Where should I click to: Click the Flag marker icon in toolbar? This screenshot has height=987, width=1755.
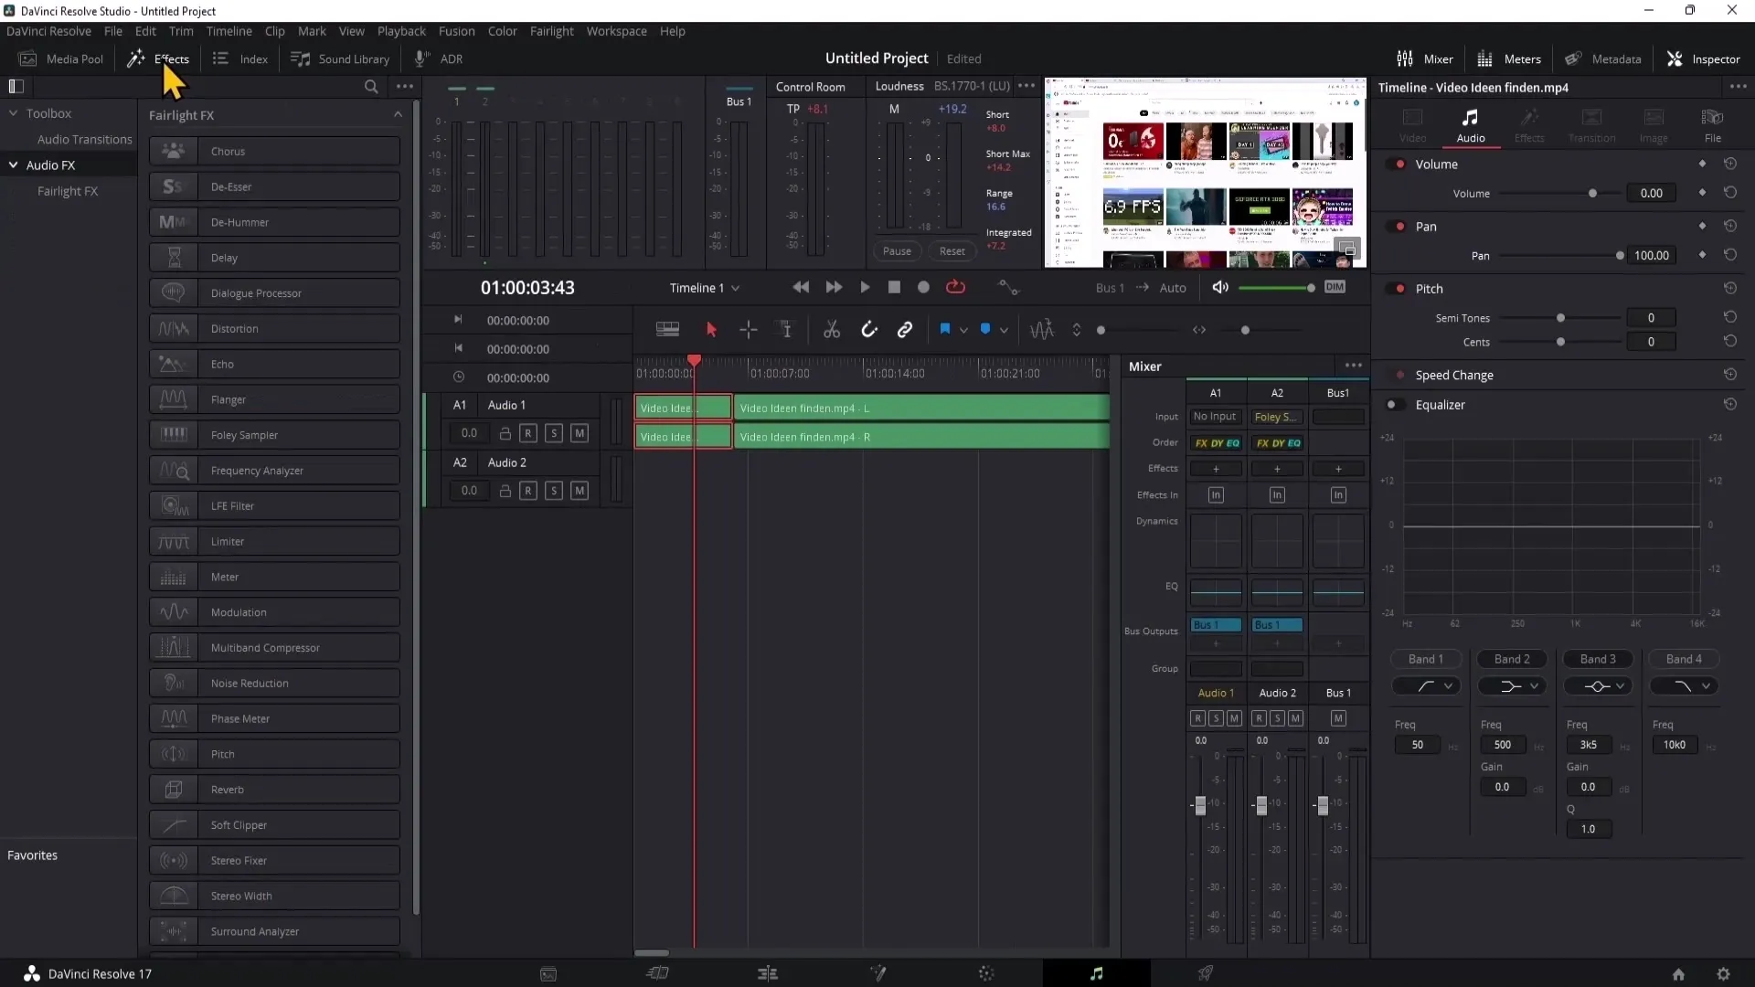click(x=945, y=329)
